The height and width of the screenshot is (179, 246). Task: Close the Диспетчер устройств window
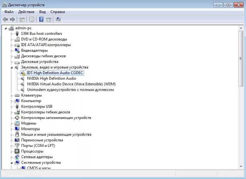(239, 5)
